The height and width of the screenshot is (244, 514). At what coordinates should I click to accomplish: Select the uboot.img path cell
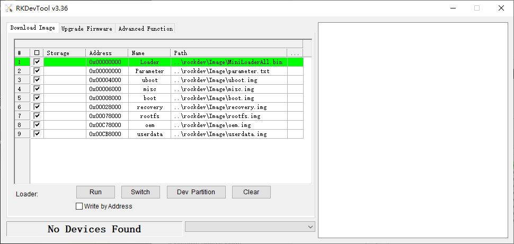pyautogui.click(x=229, y=80)
